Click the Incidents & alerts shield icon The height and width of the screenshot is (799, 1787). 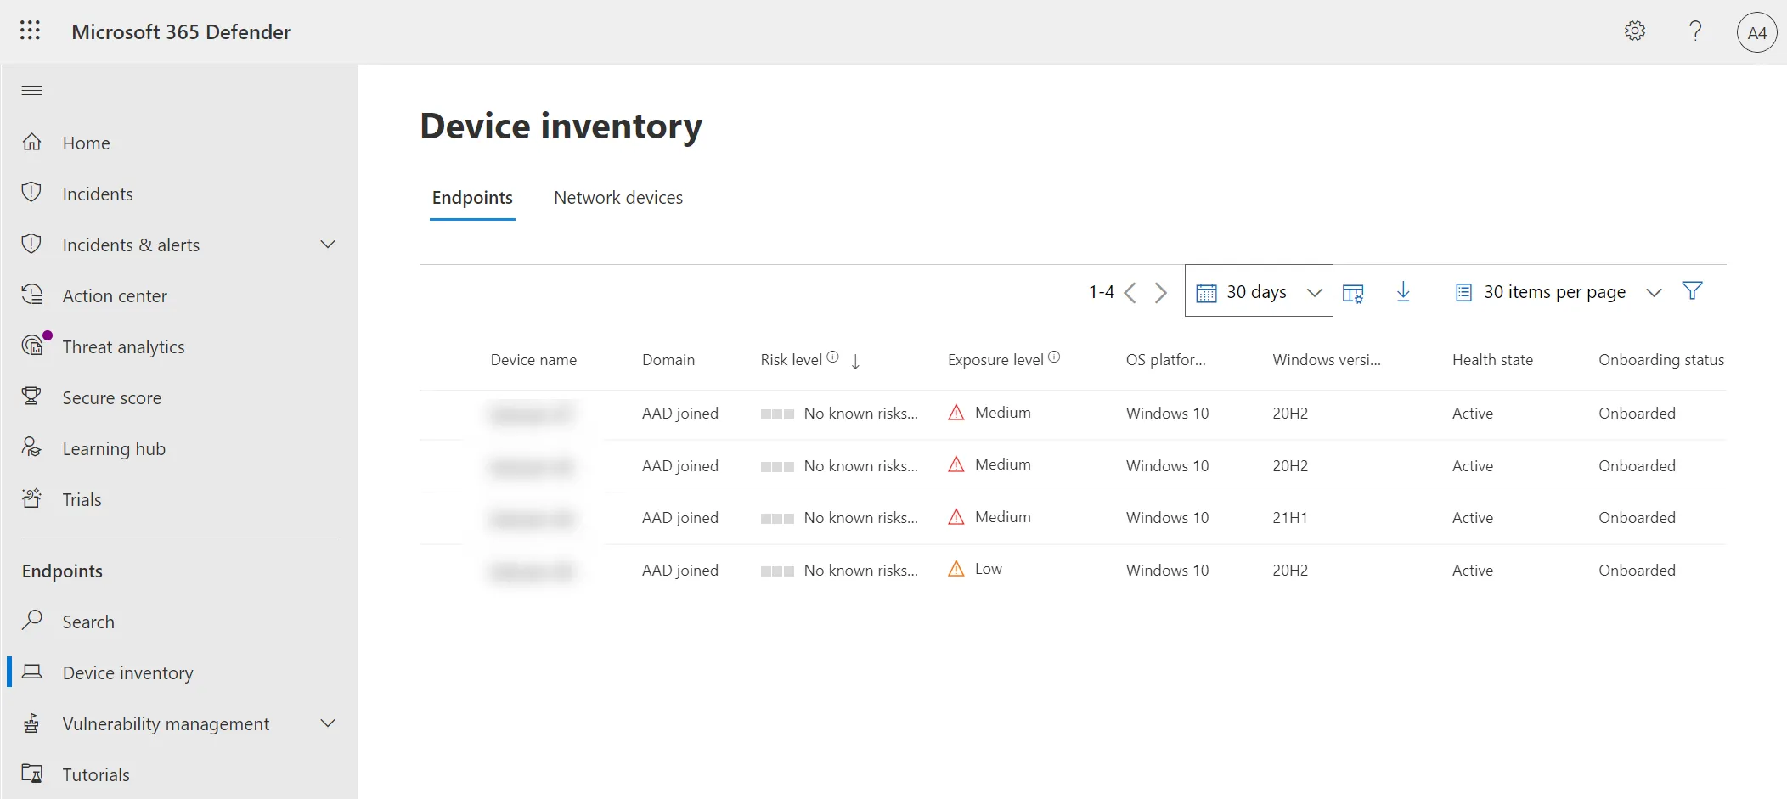31,244
